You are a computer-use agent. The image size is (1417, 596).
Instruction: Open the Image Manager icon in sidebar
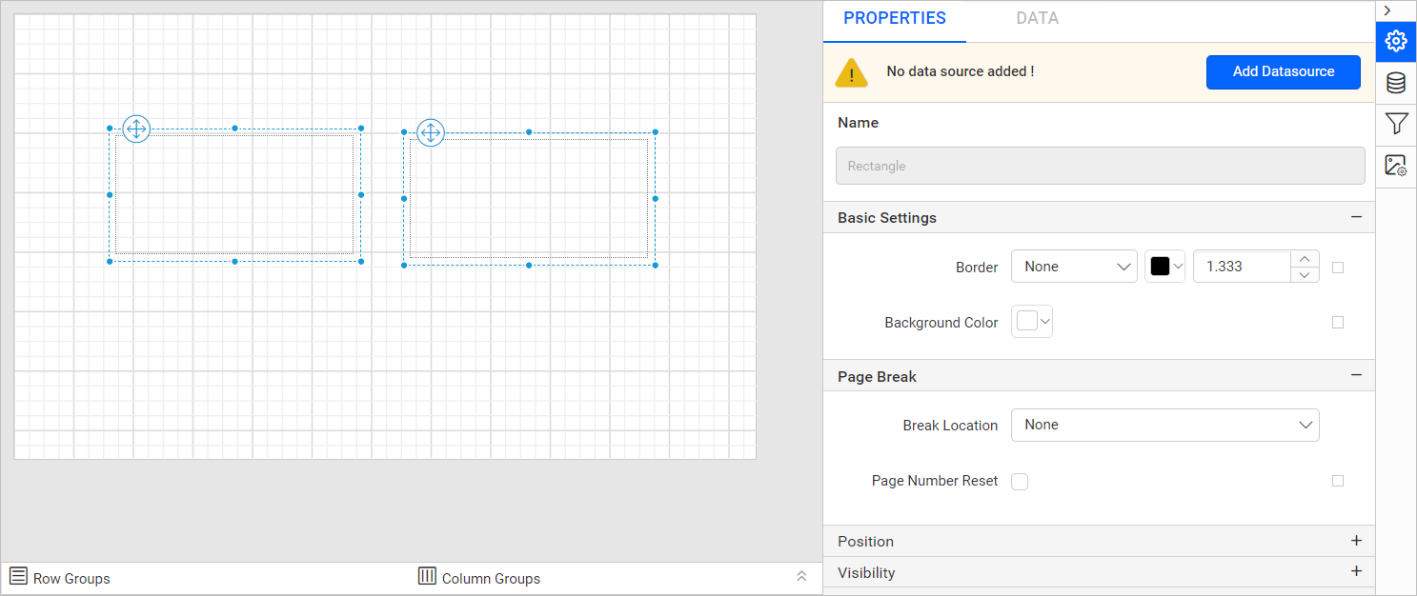coord(1396,166)
